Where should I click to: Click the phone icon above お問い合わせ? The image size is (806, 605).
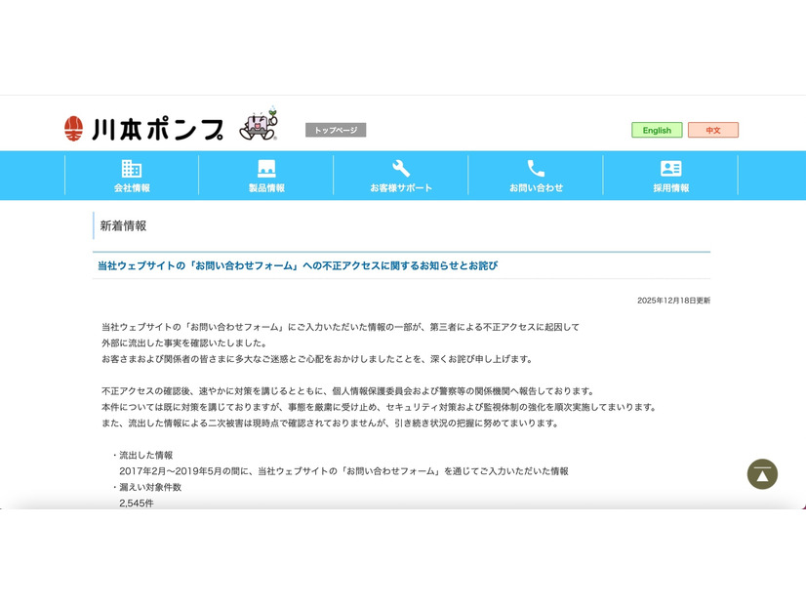tap(537, 168)
